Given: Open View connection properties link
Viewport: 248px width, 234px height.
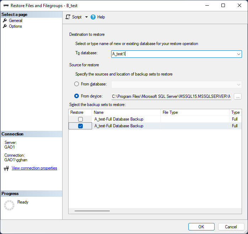Looking at the screenshot, I should click(34, 168).
